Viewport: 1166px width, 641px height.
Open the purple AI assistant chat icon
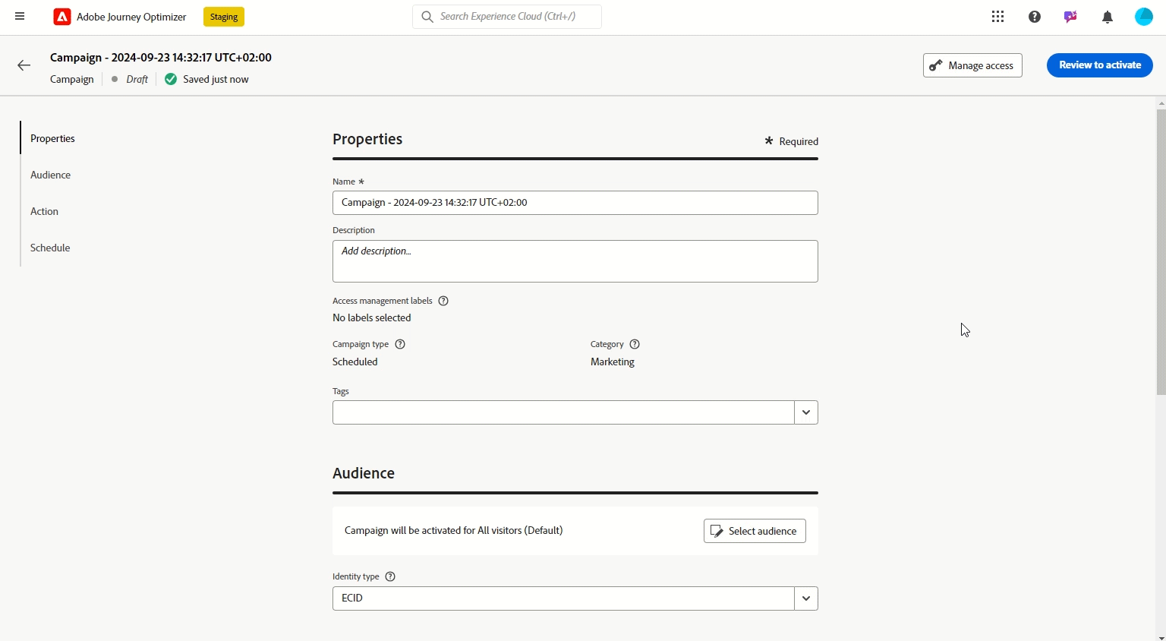tap(1070, 17)
